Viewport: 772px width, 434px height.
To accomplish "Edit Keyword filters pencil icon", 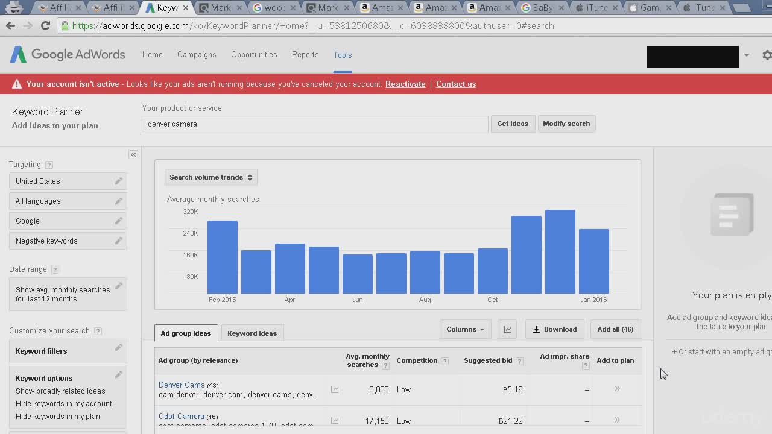I will 118,348.
